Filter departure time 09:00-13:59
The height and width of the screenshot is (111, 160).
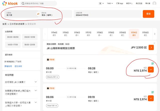30,37
